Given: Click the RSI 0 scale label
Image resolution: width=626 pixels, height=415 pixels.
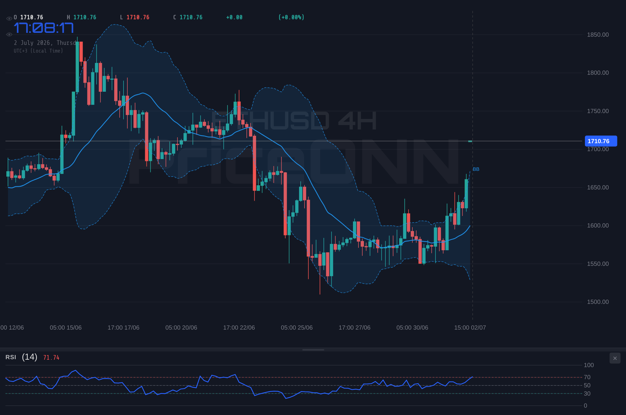Looking at the screenshot, I should click(585, 406).
